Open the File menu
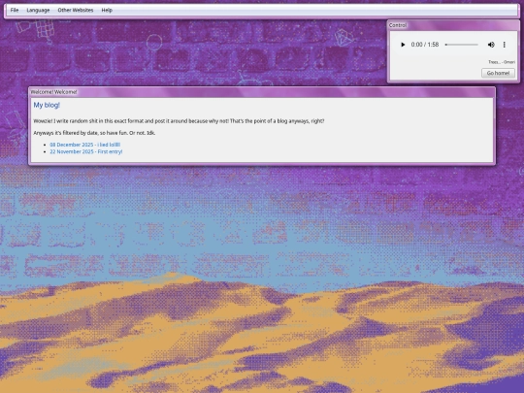Screen dimensions: 524x393 15,10
